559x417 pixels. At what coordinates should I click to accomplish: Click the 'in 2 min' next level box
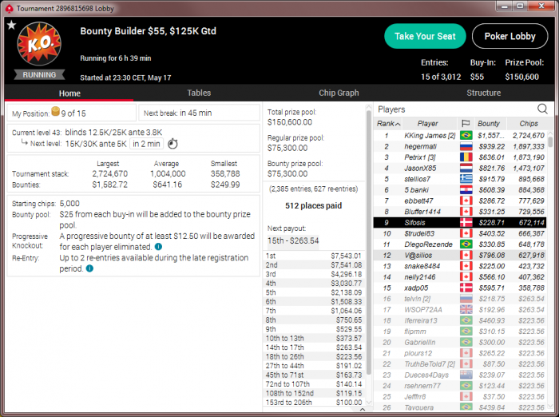[x=146, y=144]
